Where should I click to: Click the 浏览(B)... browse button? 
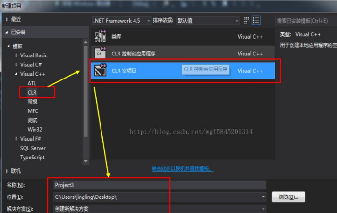pyautogui.click(x=288, y=197)
